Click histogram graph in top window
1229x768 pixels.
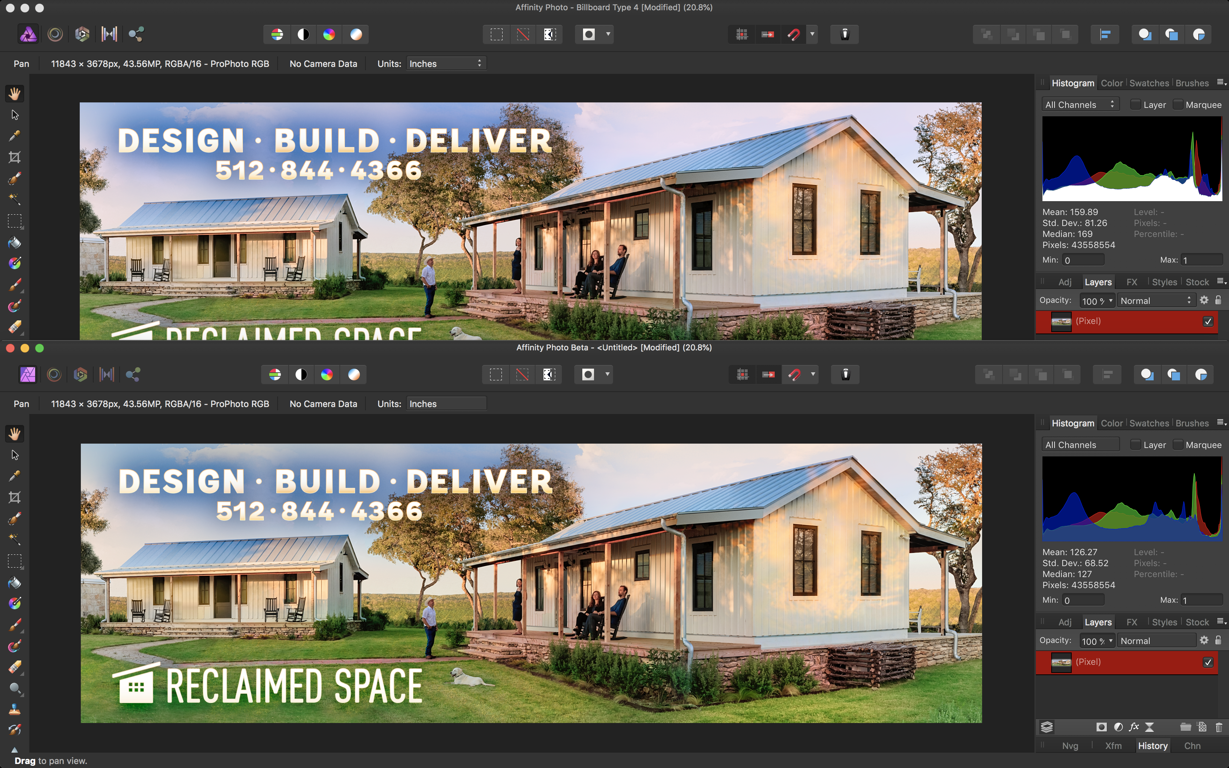(1132, 158)
